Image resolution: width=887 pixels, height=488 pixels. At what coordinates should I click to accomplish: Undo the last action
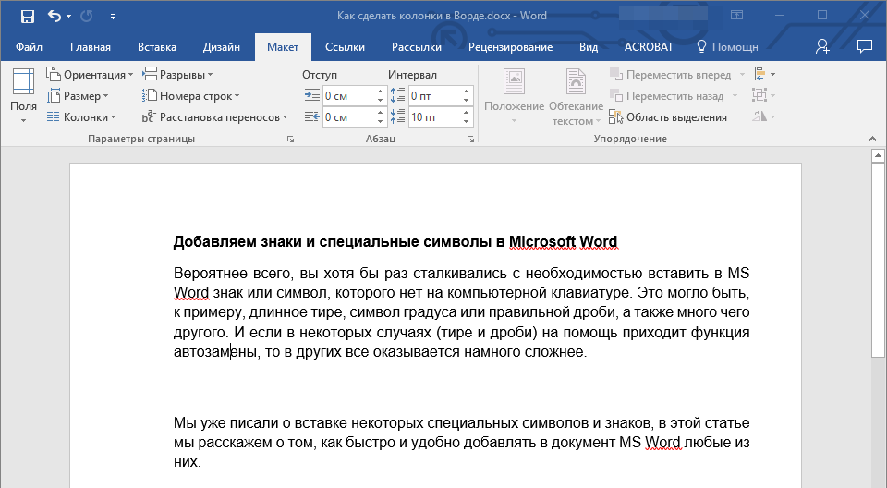(x=55, y=16)
